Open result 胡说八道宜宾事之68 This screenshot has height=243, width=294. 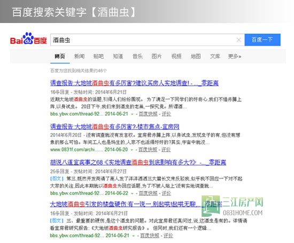click(x=138, y=162)
